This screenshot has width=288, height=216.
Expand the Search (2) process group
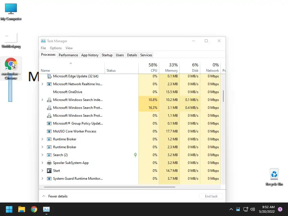[x=42, y=155]
